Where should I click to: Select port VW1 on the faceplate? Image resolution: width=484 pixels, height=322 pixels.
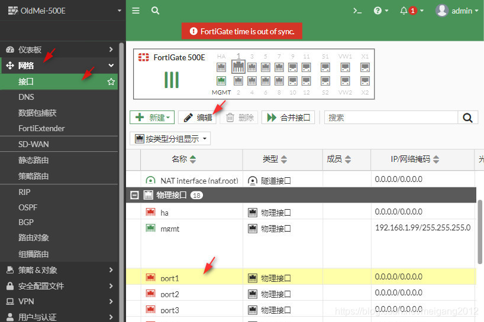pos(345,67)
